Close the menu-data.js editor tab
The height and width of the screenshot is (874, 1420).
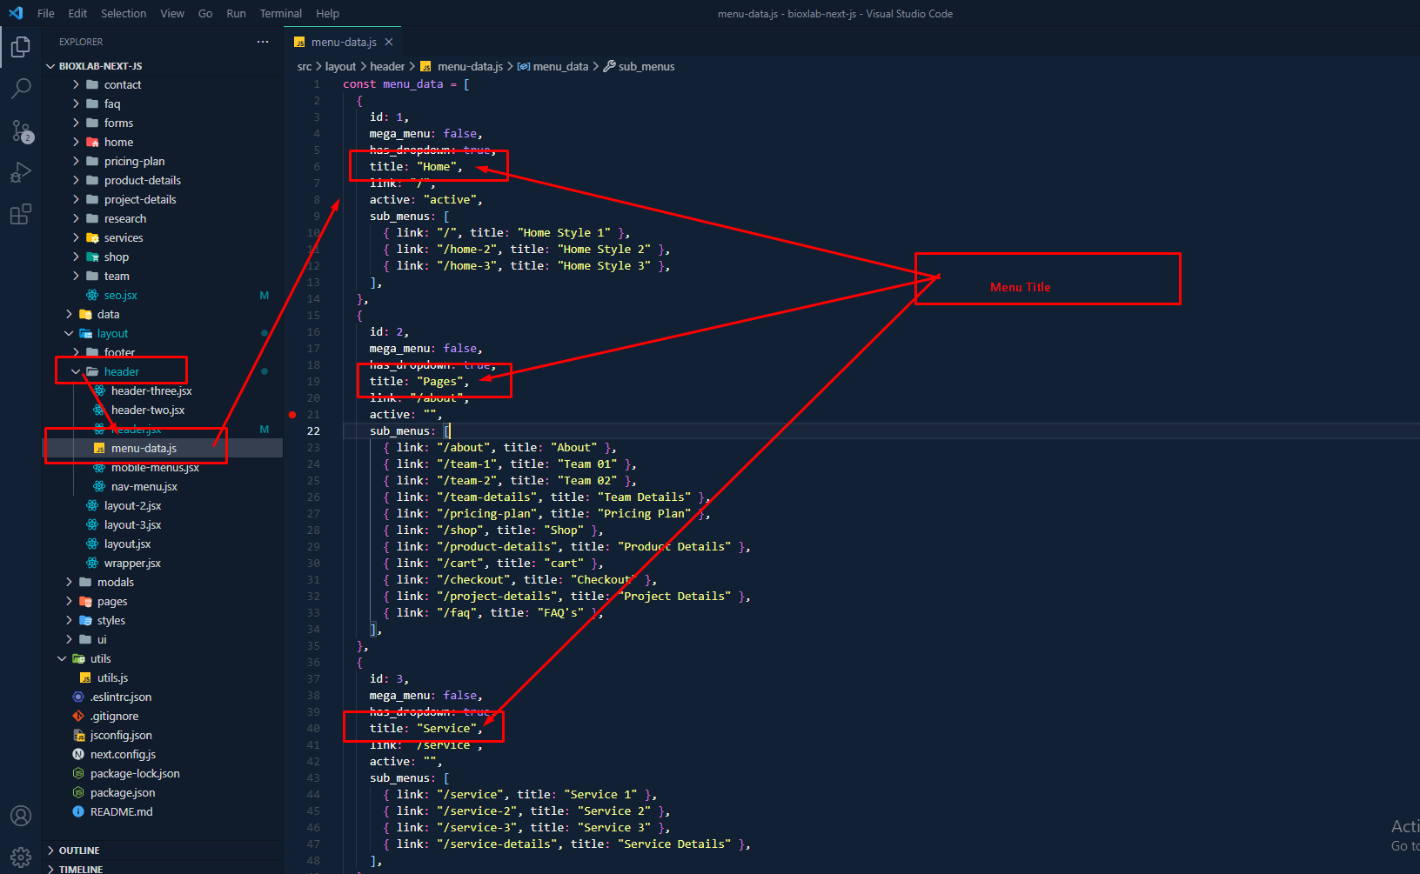(x=389, y=42)
